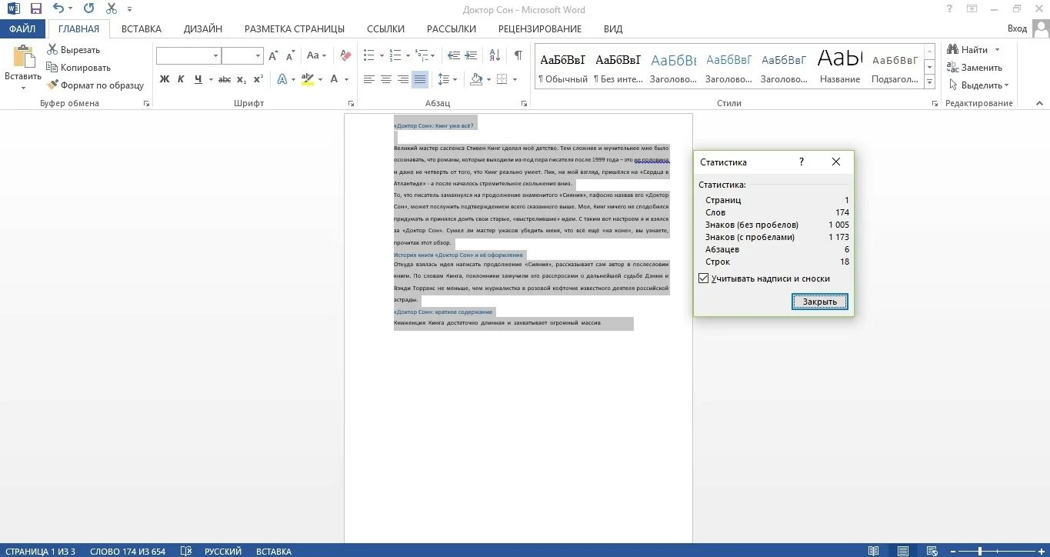Viewport: 1050px width, 557px height.
Task: Uncheck 'Учитывать надписи и сноски' checkbox
Action: click(x=703, y=278)
